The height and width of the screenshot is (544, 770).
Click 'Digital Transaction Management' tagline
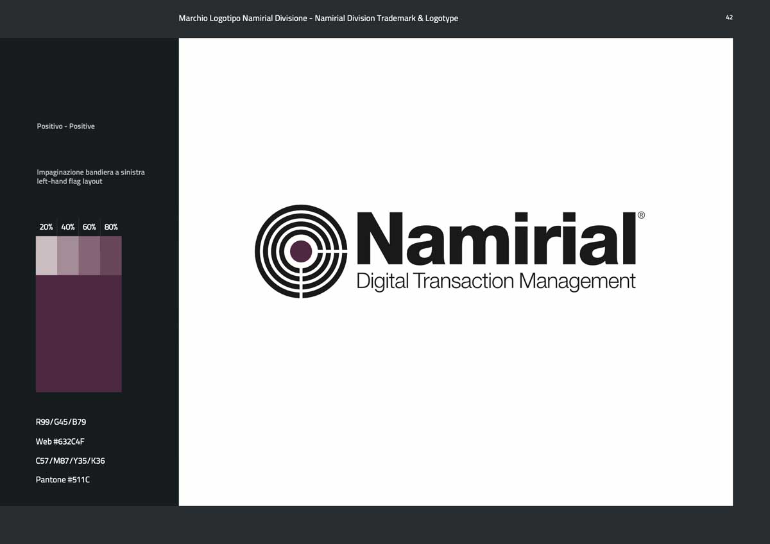[496, 282]
